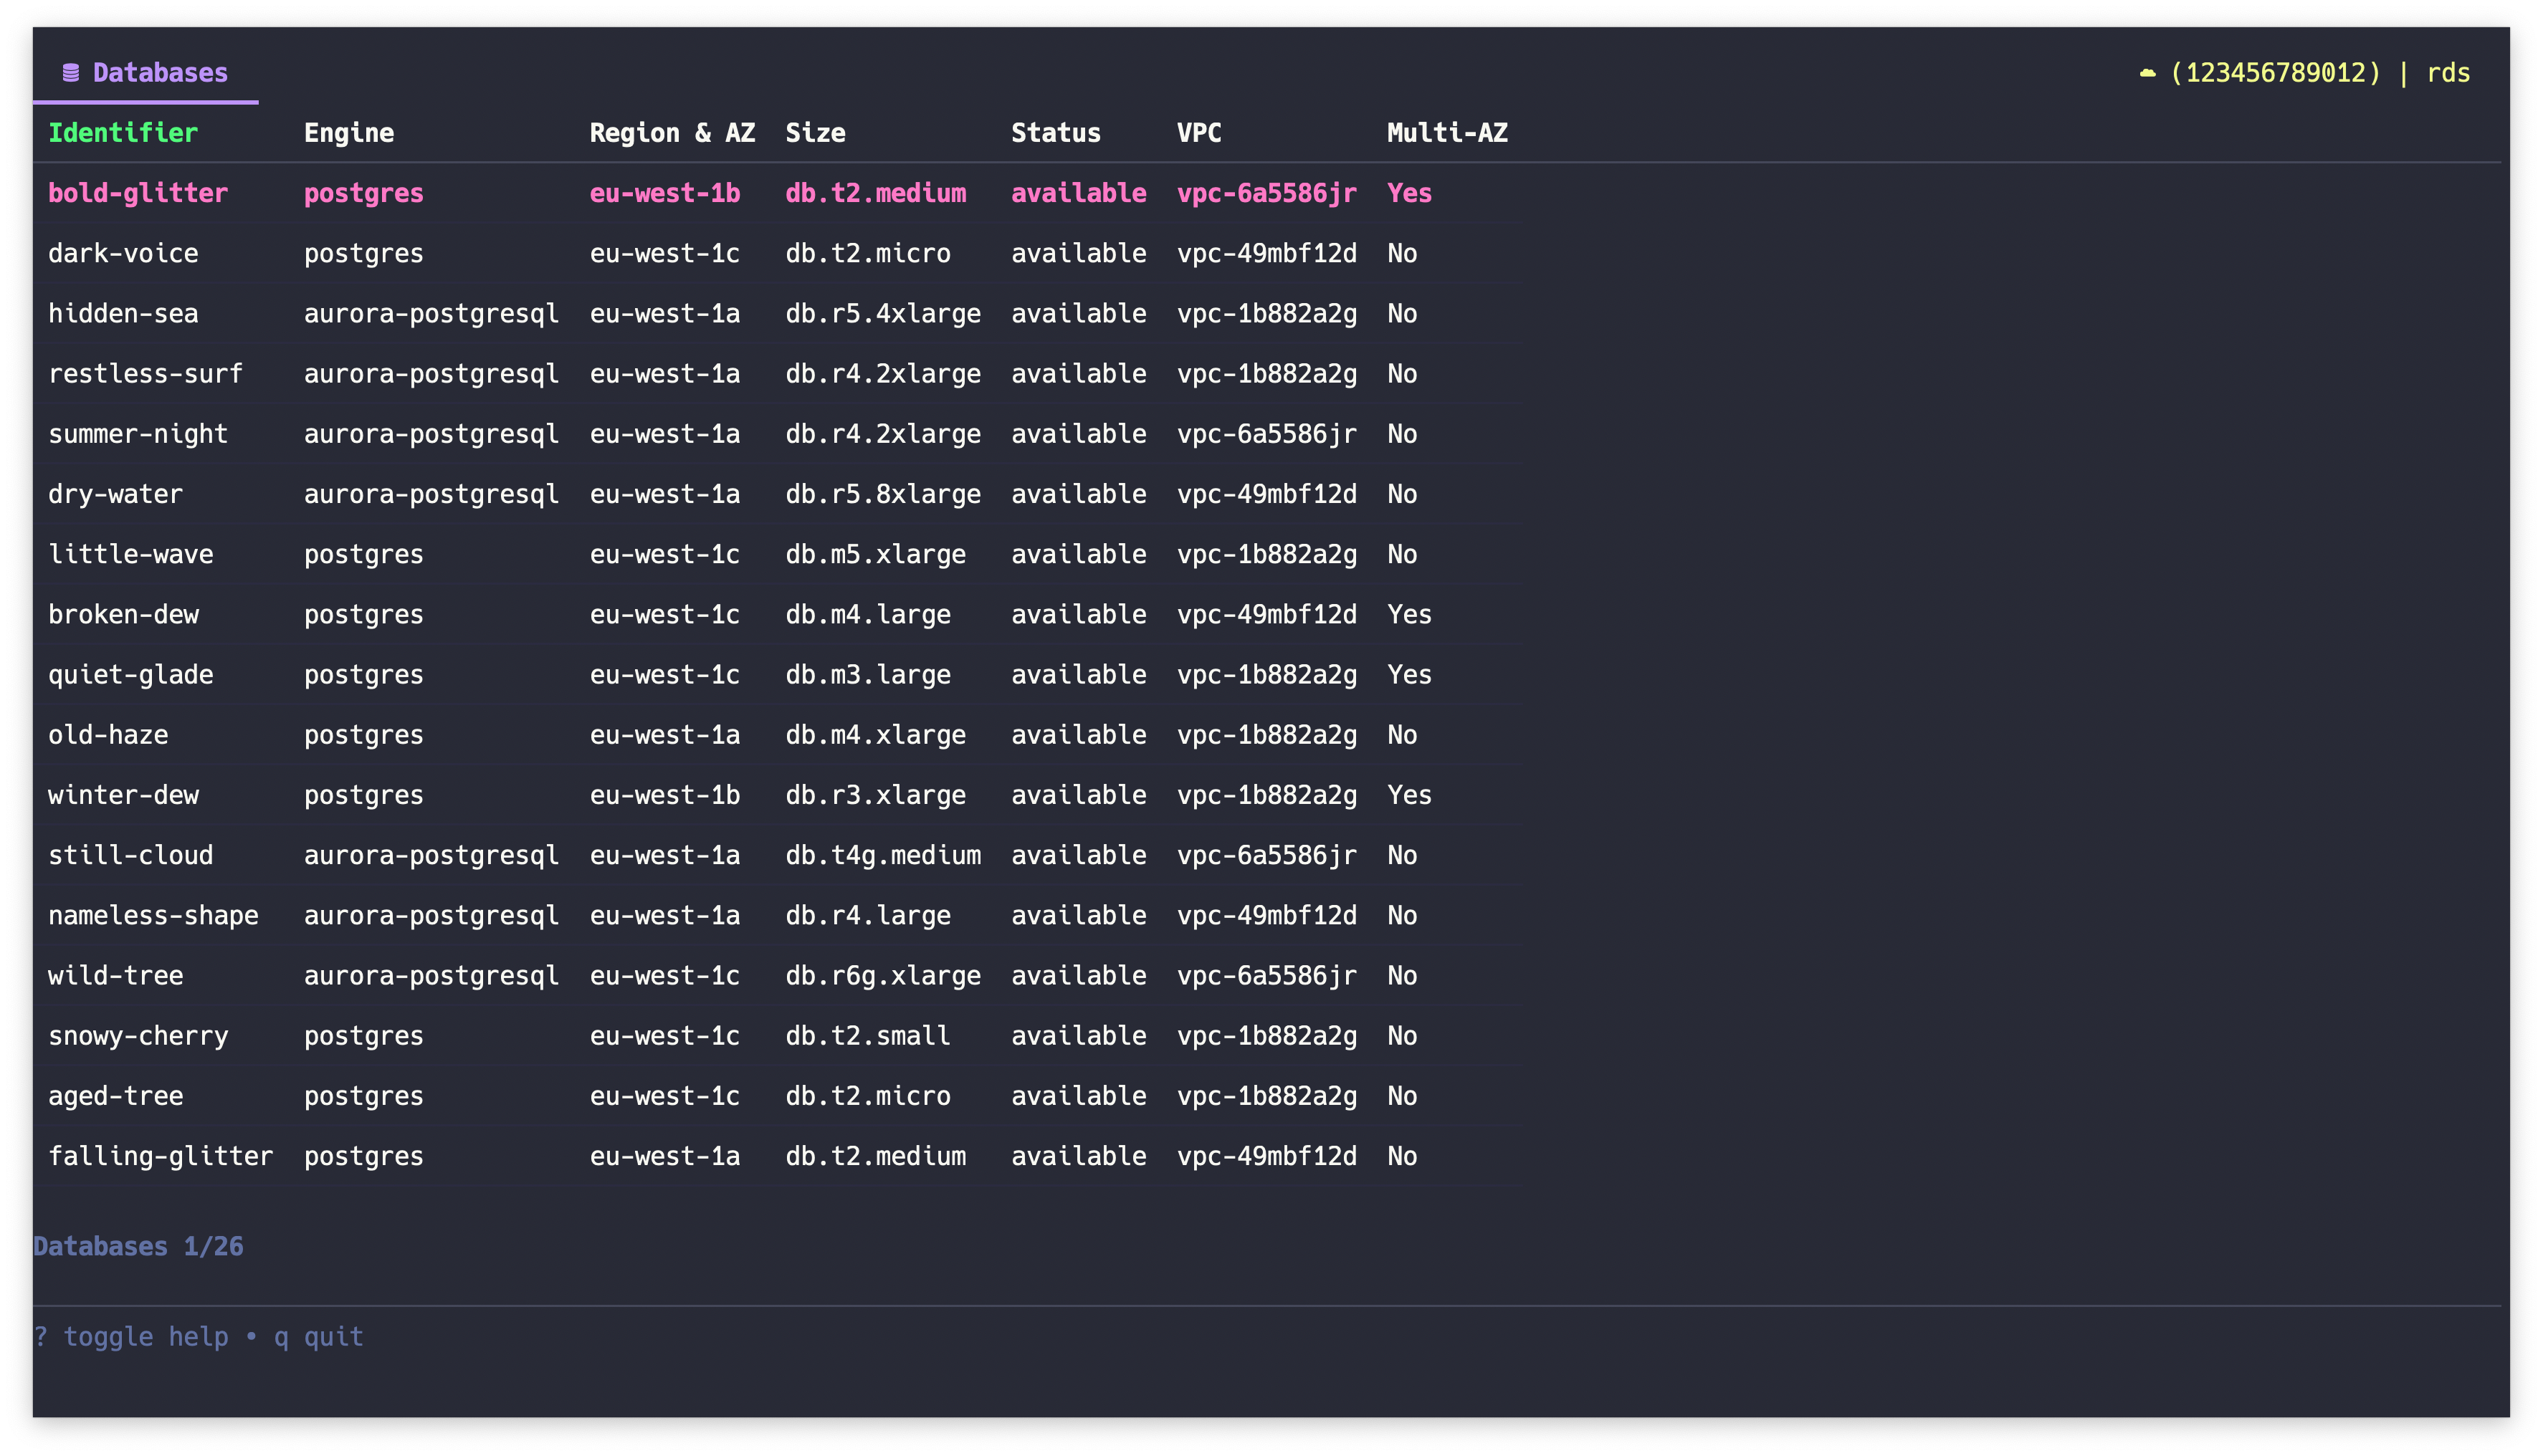This screenshot has width=2543, height=1456.
Task: Click the db.t4g.medium size of still-cloud
Action: pyautogui.click(x=883, y=855)
